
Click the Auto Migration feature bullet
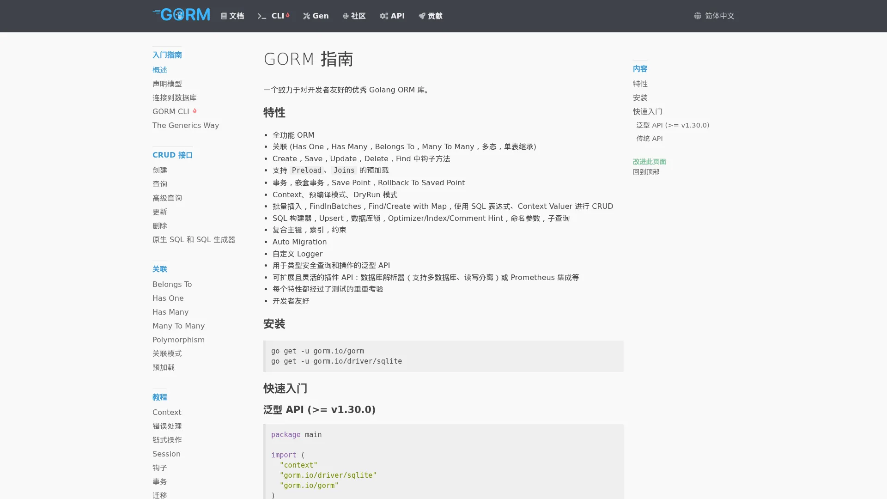[x=299, y=242]
